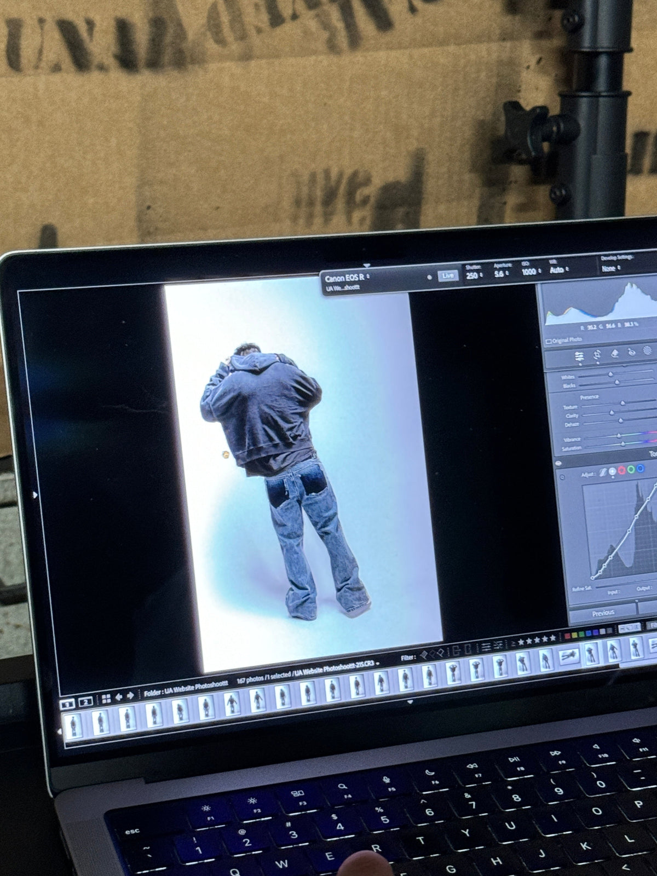This screenshot has height=876, width=657.
Task: Activate the Healing eraser tool
Action: (615, 354)
